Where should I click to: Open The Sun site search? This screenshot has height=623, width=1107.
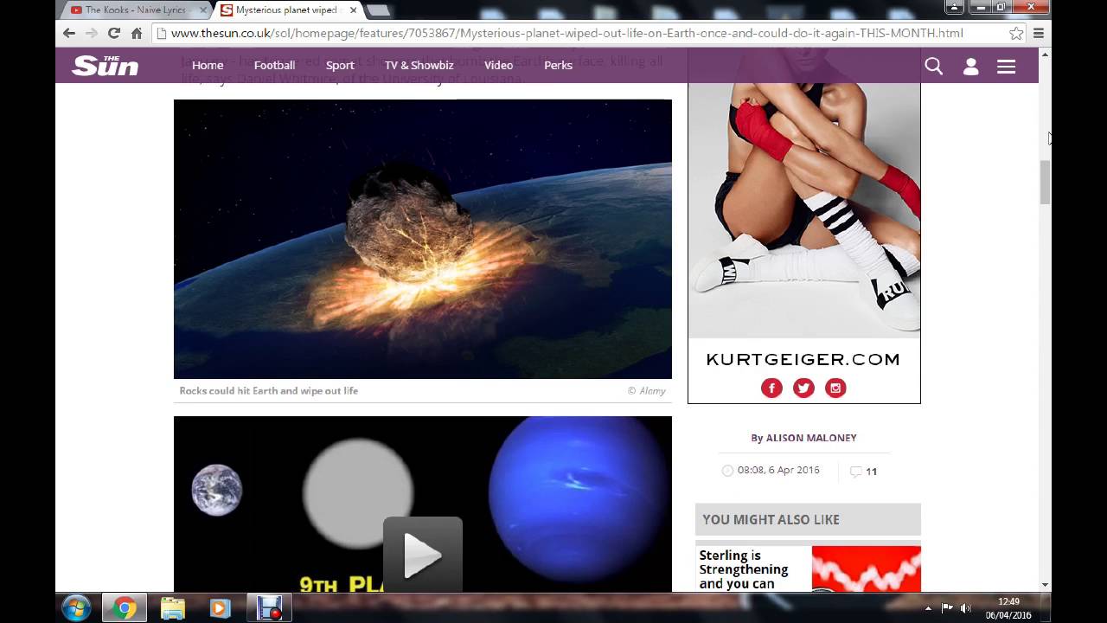point(933,66)
